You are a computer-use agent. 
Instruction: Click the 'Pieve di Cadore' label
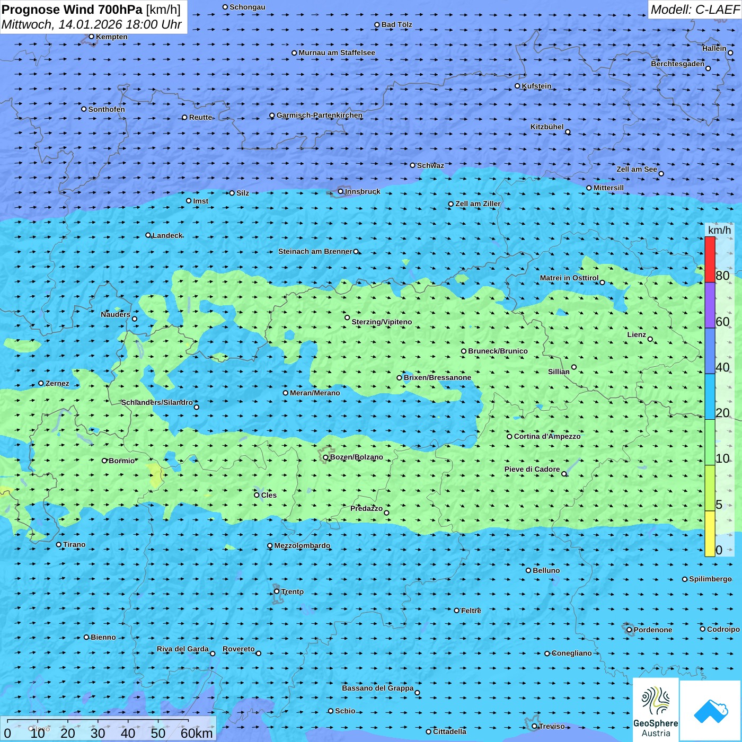[x=532, y=469]
